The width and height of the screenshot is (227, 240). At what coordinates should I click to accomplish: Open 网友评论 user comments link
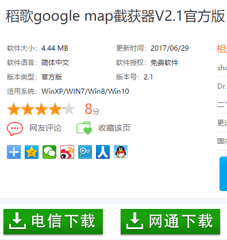coord(45,128)
